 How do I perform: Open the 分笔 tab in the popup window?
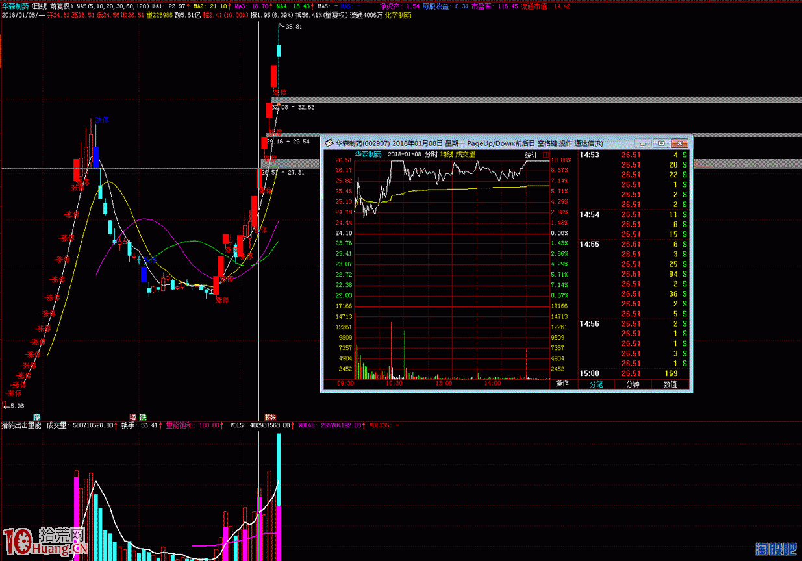click(596, 384)
